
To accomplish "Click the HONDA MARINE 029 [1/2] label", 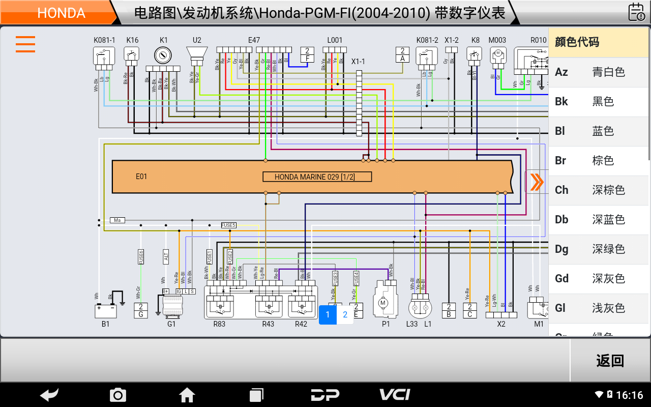I will coord(317,177).
